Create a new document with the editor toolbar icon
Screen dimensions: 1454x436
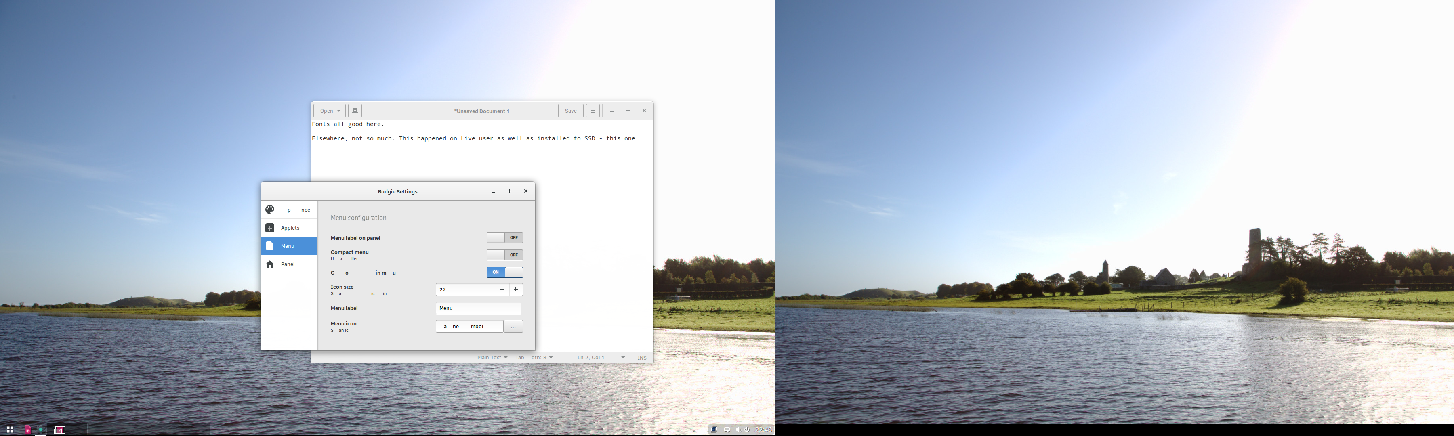click(x=355, y=111)
